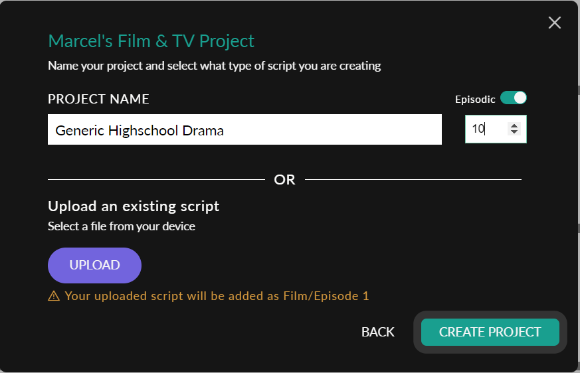580x373 pixels.
Task: Place the cursor after the word Drama
Action: tap(225, 131)
